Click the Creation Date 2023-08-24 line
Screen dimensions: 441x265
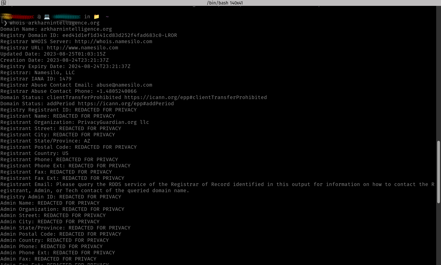(54, 60)
